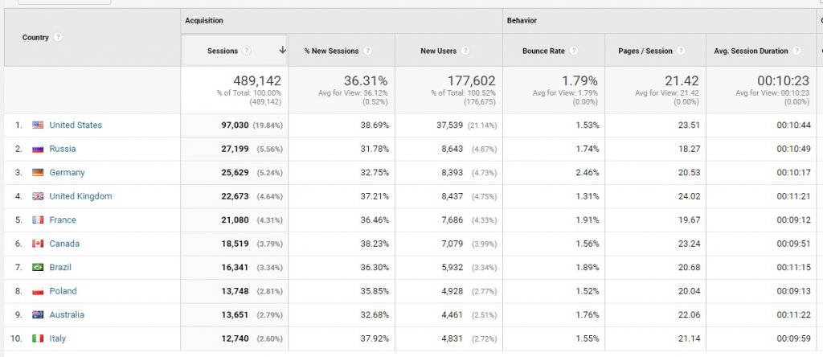Click the Australia country link
Viewport: 823px width, 357px height.
pos(67,315)
